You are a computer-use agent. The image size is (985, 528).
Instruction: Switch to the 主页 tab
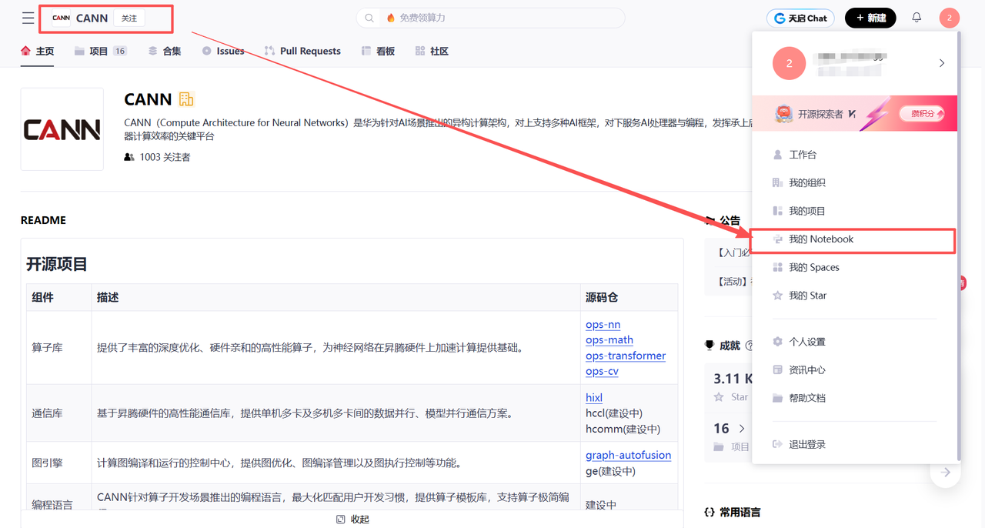tap(37, 51)
